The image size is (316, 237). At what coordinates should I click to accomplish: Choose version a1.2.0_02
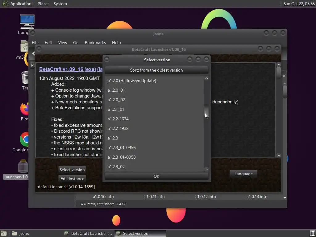(x=154, y=100)
